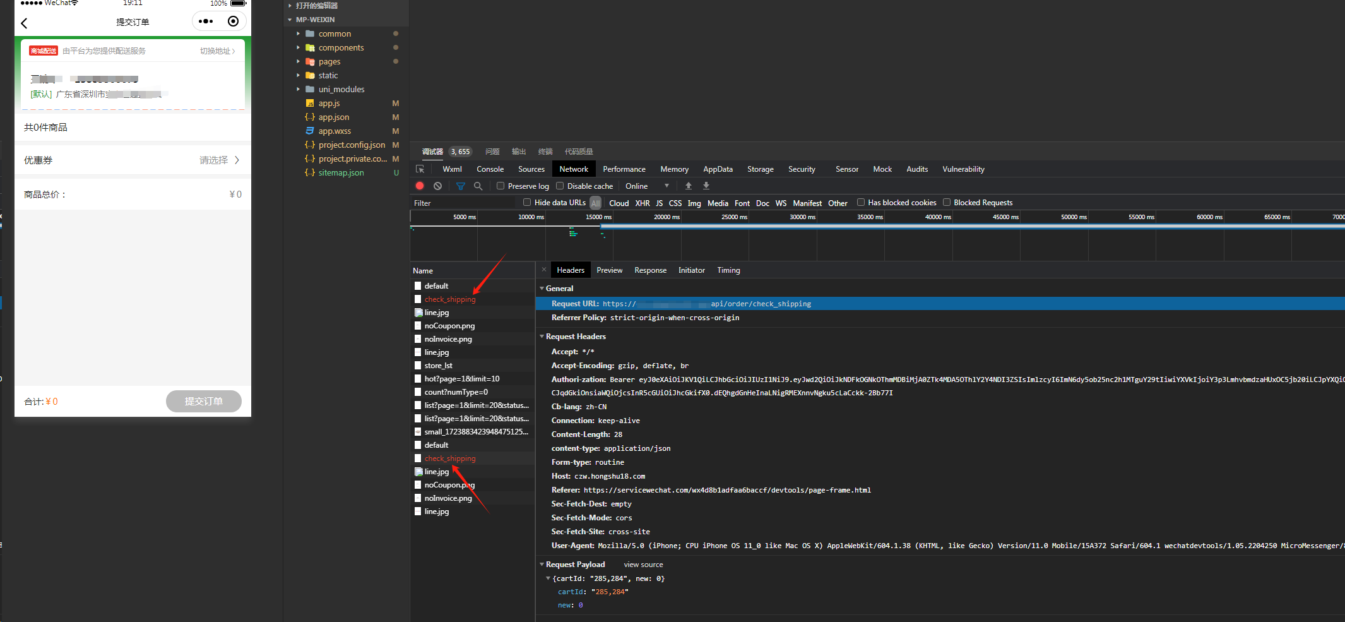Viewport: 1345px width, 622px height.
Task: Open the AppData tab
Action: coord(718,169)
